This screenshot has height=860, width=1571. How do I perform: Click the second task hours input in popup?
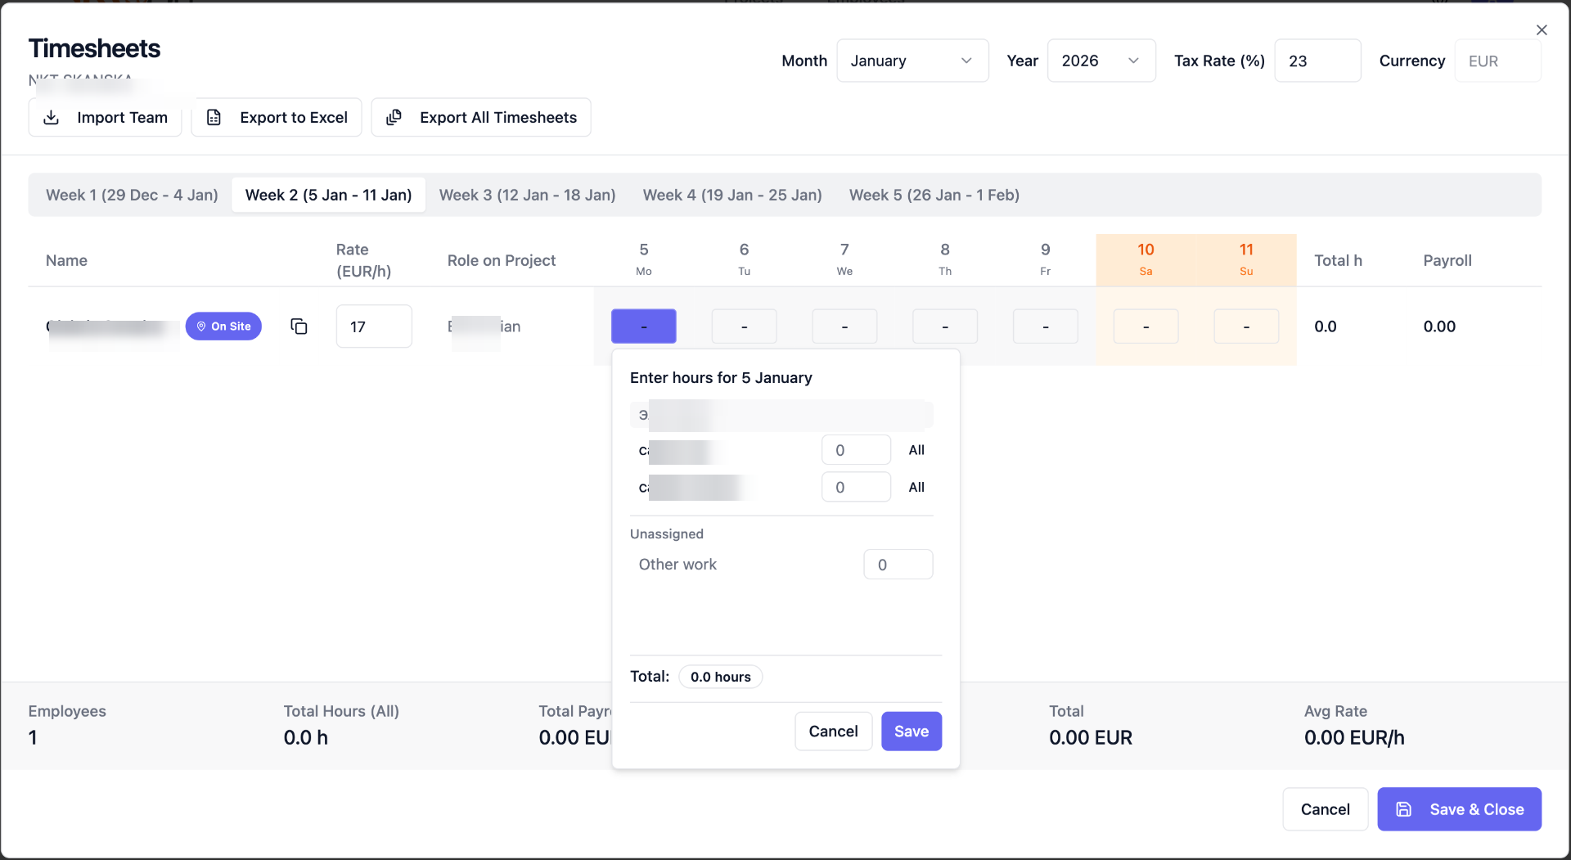(856, 487)
